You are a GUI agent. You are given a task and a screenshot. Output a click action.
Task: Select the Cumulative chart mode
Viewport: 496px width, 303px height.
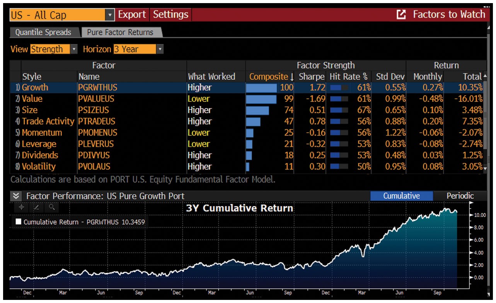tap(401, 196)
